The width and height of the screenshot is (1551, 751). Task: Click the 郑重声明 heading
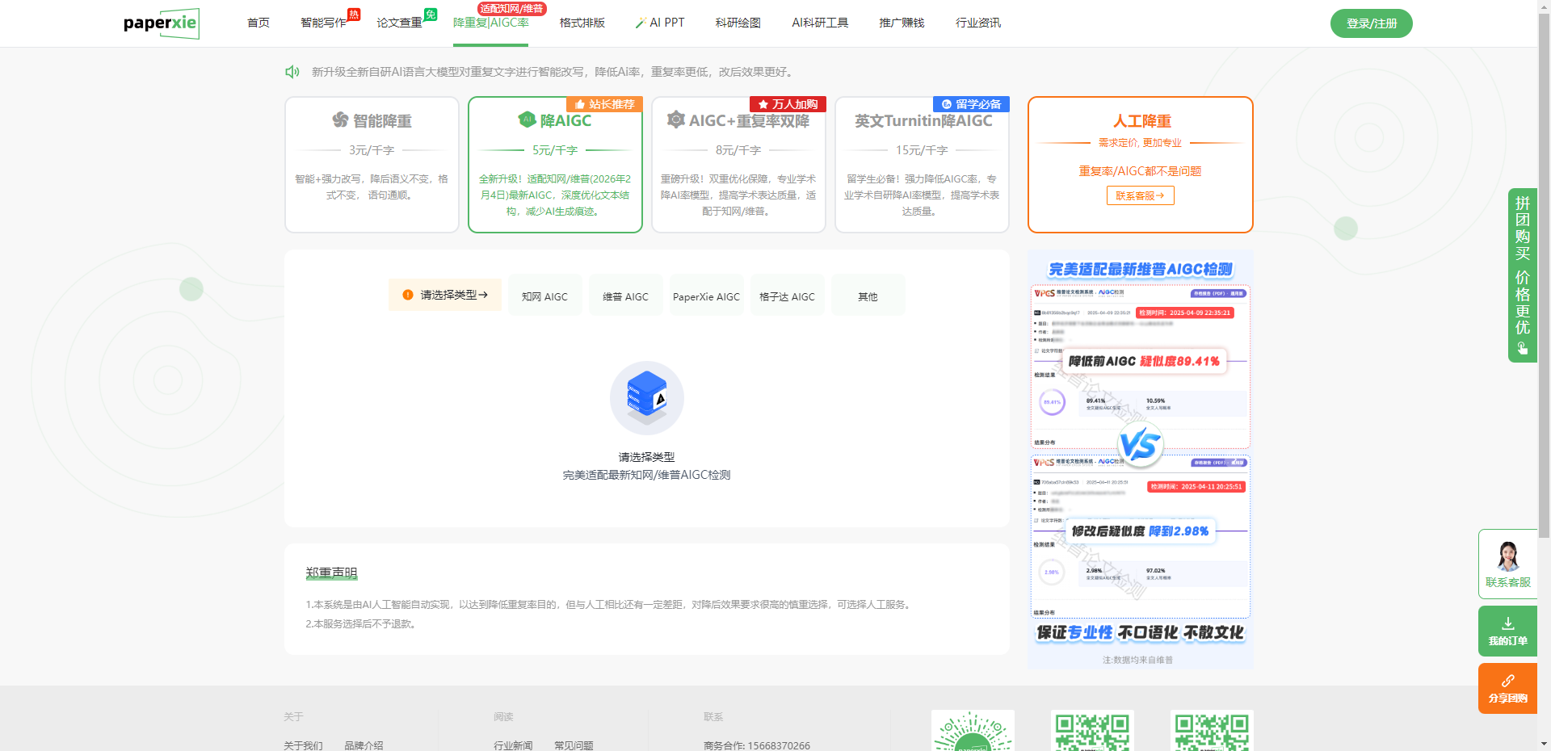[x=331, y=573]
